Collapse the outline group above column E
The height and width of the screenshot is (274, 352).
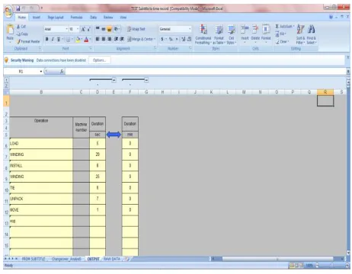(114, 80)
